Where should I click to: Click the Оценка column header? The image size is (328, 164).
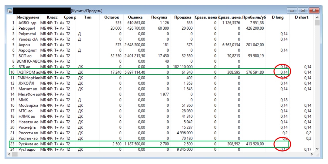pos(136,17)
